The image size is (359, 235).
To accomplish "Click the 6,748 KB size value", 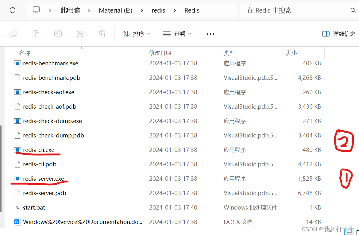I will tap(309, 193).
